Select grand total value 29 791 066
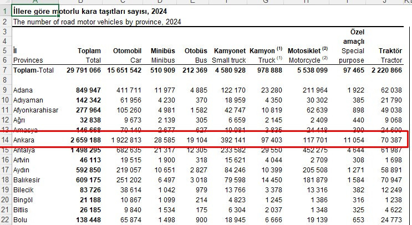Screen dimensions: 412x225 coord(84,70)
